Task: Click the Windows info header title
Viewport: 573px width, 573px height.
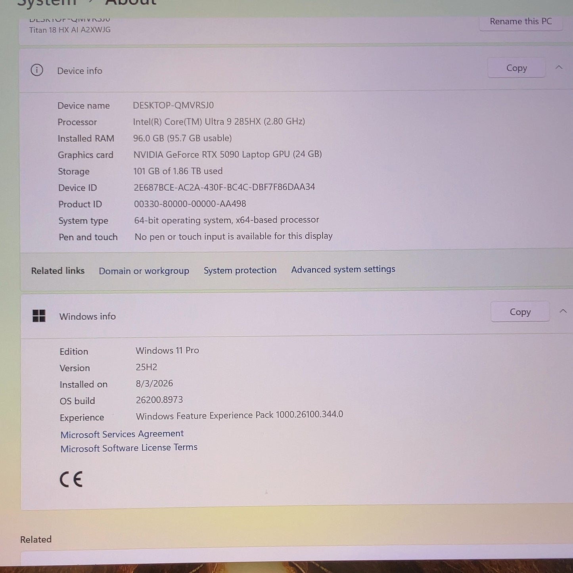Action: 88,316
